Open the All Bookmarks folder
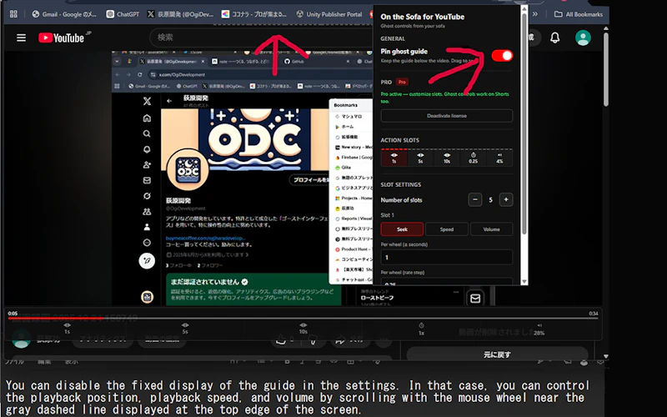The width and height of the screenshot is (667, 417). coord(579,14)
